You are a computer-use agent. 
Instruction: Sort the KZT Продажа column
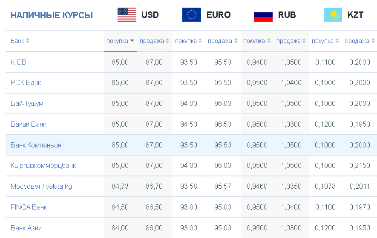(x=373, y=41)
